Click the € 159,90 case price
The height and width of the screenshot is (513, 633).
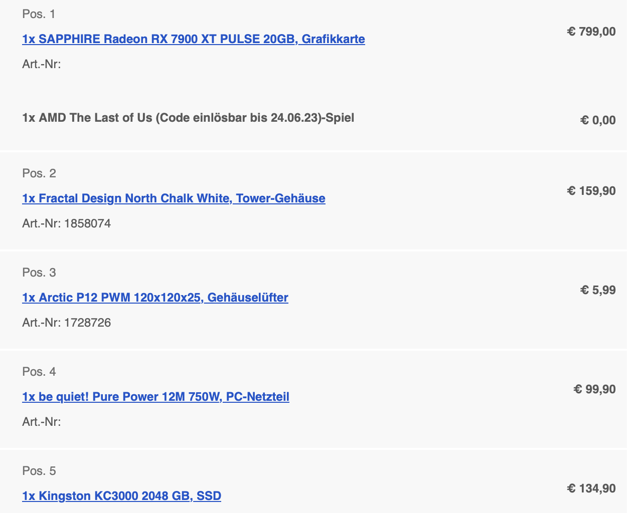pos(591,191)
